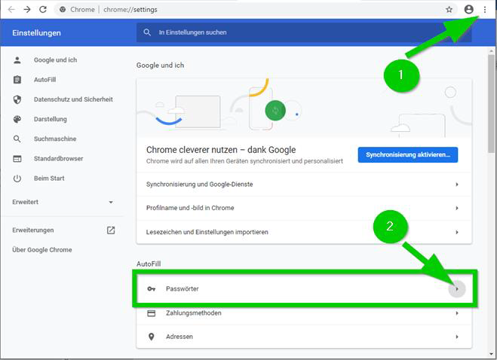Click the person icon beside Google und ich
Image resolution: width=497 pixels, height=360 pixels.
coord(17,59)
